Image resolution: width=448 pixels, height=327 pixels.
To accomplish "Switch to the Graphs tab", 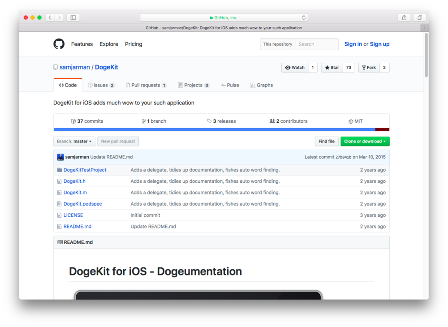I will click(262, 85).
